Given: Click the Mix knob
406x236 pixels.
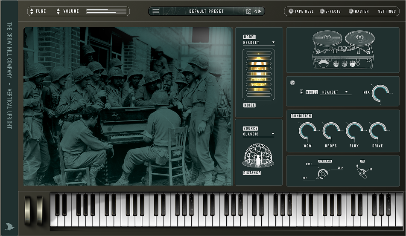Looking at the screenshot, I should 380,93.
